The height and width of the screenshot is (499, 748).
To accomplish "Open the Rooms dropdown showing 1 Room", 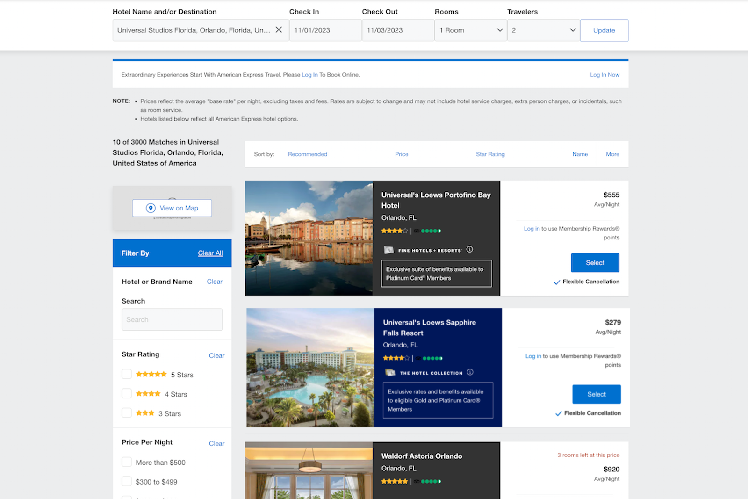I will pyautogui.click(x=471, y=30).
